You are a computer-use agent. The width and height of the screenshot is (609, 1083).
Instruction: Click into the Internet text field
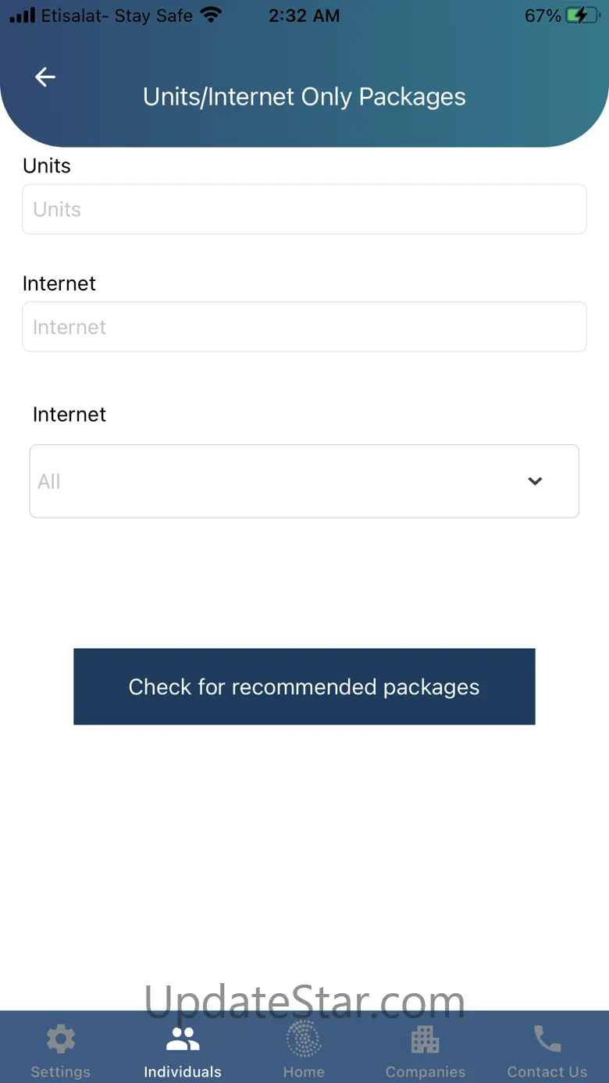(x=304, y=327)
